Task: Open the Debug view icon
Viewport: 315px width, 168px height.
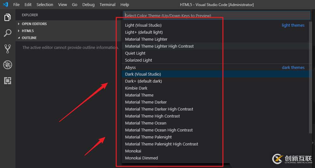Action: (8, 65)
